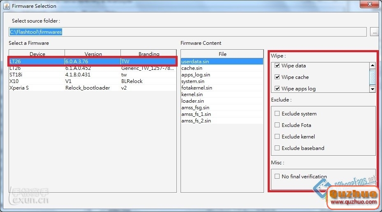Image resolution: width=382 pixels, height=212 pixels.
Task: Click the File column header
Action: (x=222, y=54)
